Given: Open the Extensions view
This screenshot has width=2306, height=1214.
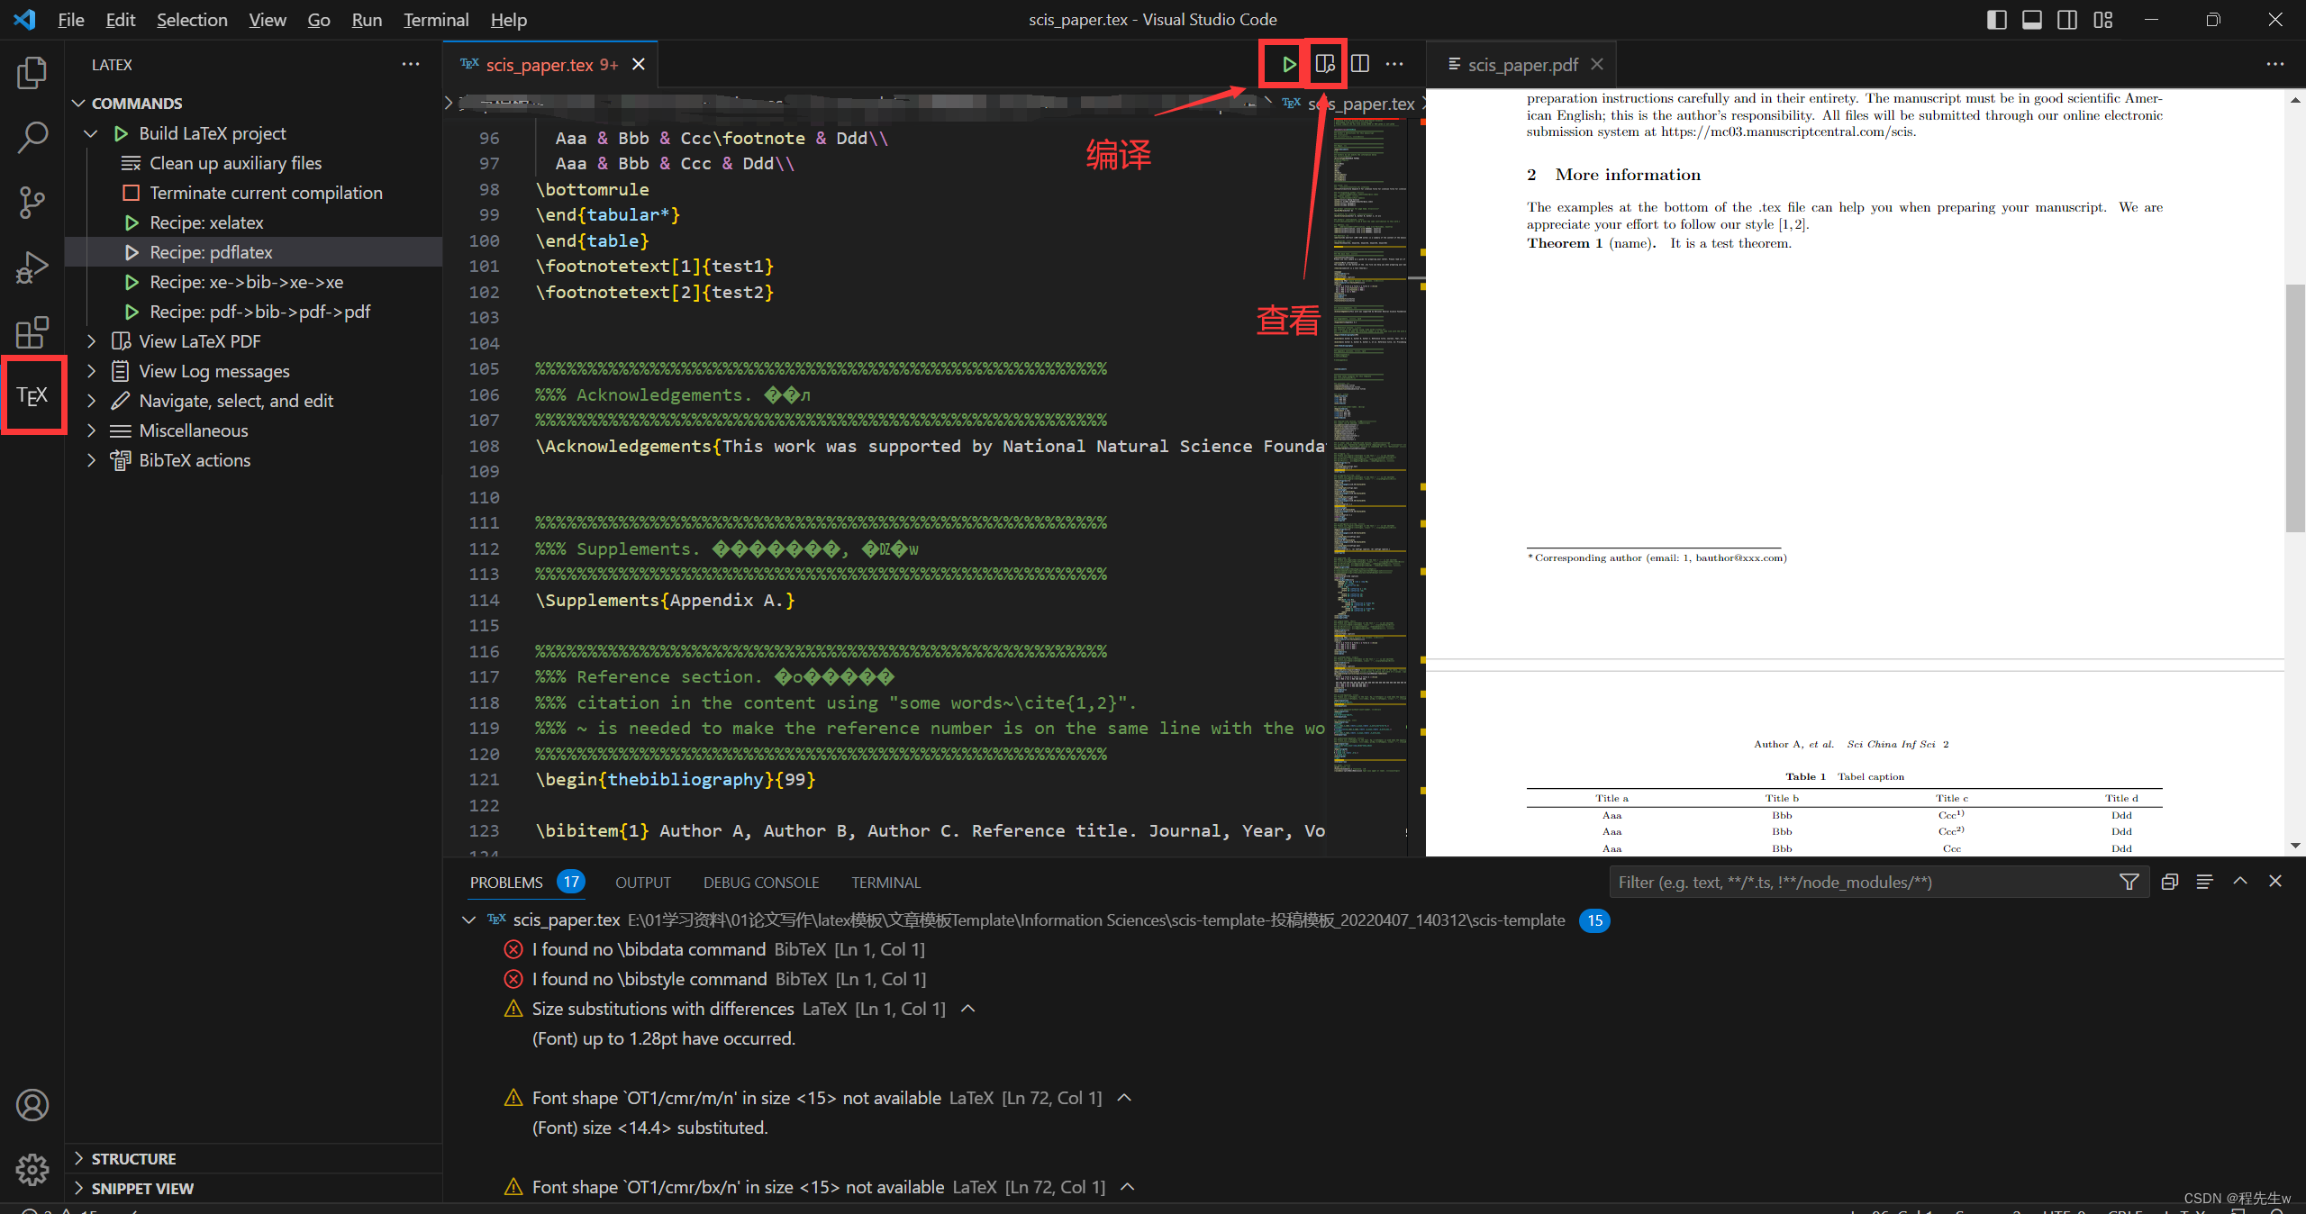Looking at the screenshot, I should [x=32, y=332].
